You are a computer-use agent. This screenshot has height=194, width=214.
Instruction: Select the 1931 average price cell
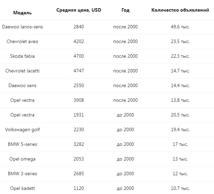point(79,115)
